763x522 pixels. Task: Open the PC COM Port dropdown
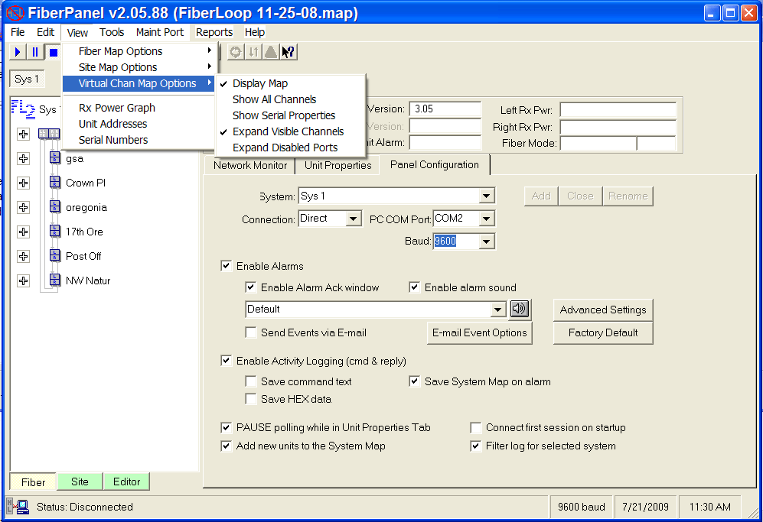coord(487,219)
